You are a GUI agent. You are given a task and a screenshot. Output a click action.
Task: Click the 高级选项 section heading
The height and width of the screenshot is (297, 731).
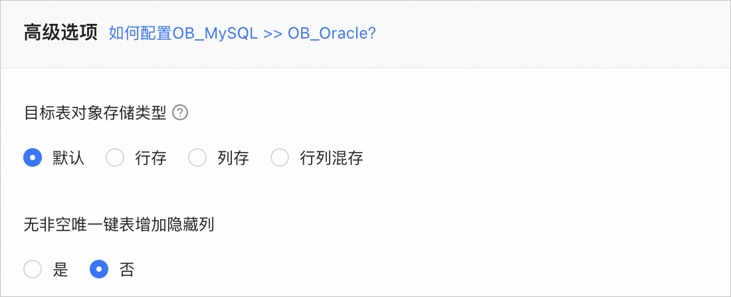(60, 33)
